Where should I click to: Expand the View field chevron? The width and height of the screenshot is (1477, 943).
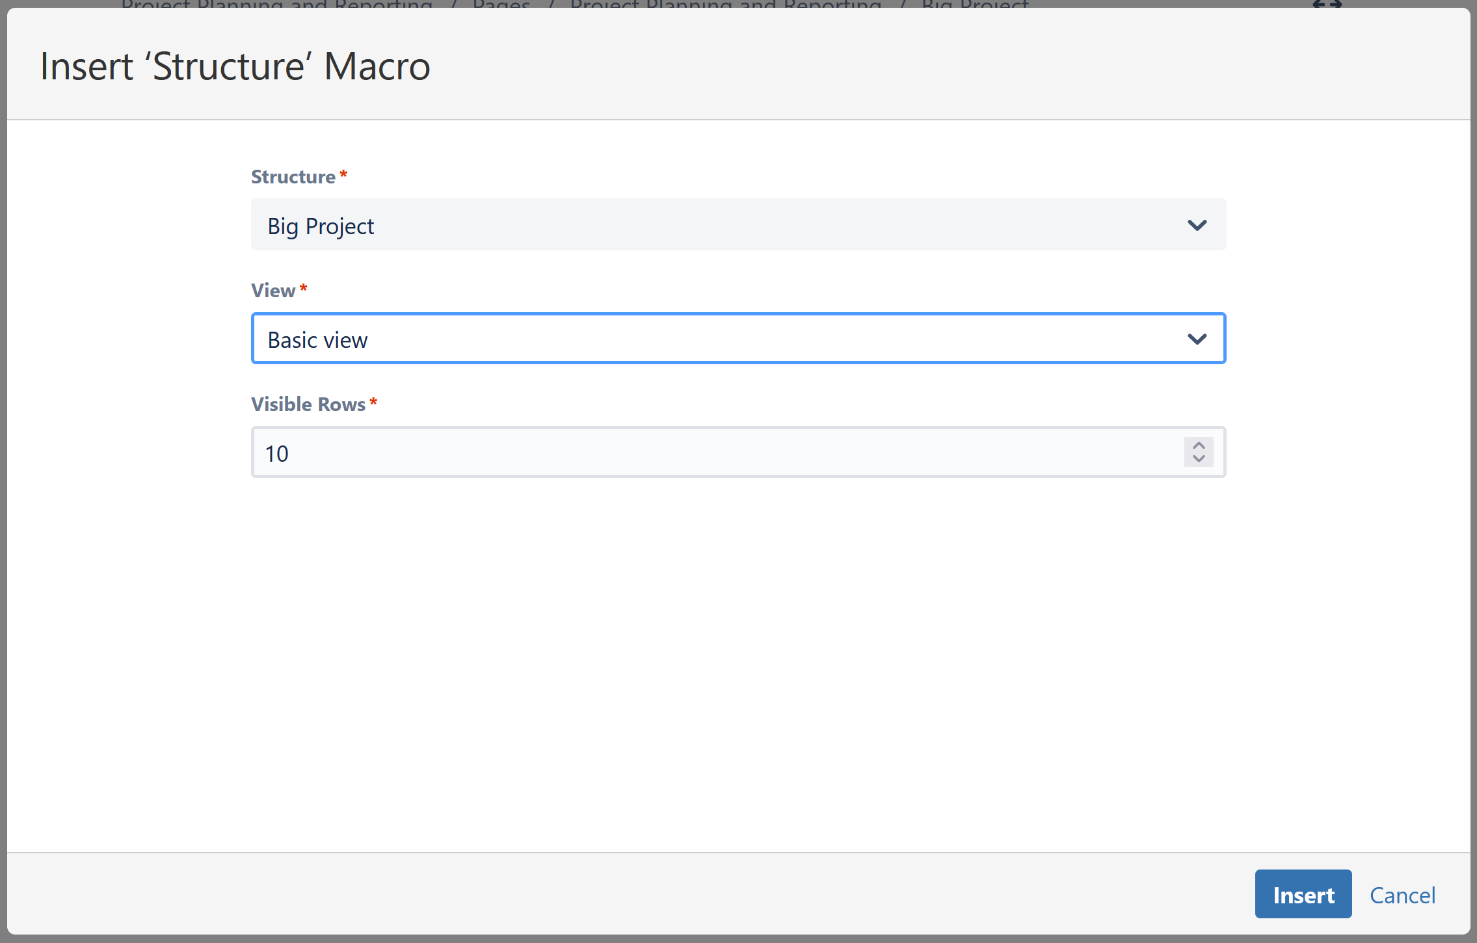(x=1197, y=338)
